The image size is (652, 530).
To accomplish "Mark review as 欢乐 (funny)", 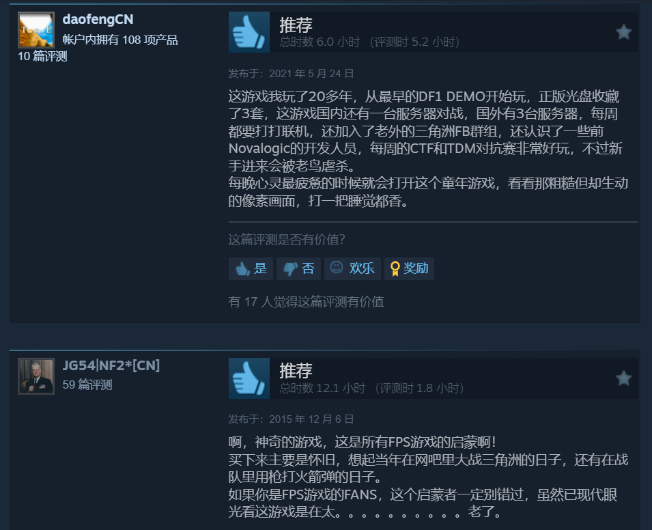I will click(352, 268).
